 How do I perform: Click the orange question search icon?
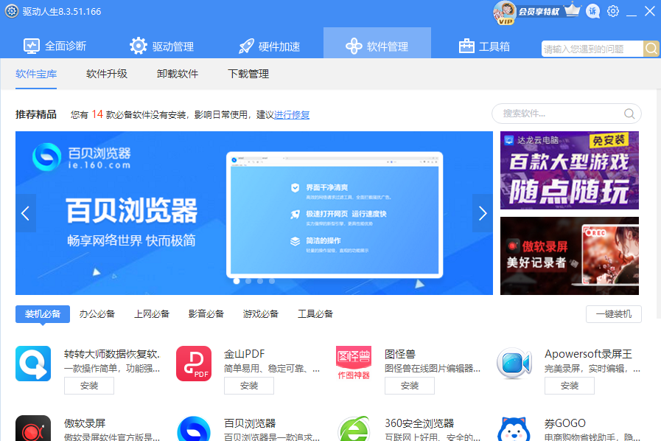tap(651, 49)
